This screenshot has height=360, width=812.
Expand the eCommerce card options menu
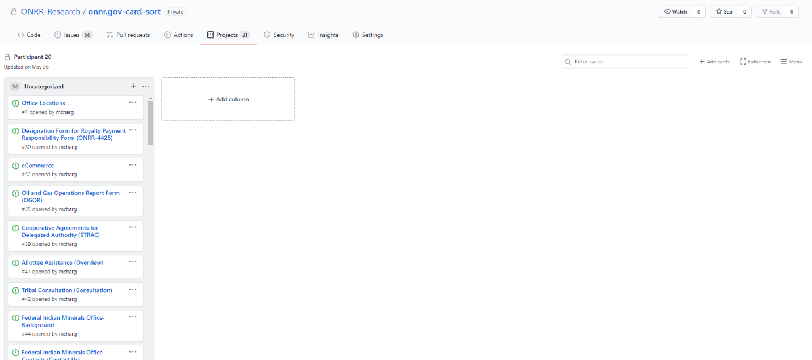pos(133,165)
